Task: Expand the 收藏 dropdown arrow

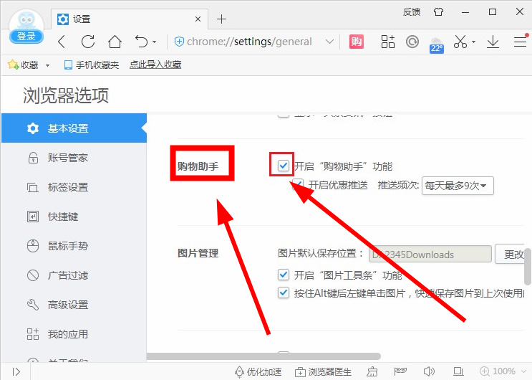Action: 47,65
